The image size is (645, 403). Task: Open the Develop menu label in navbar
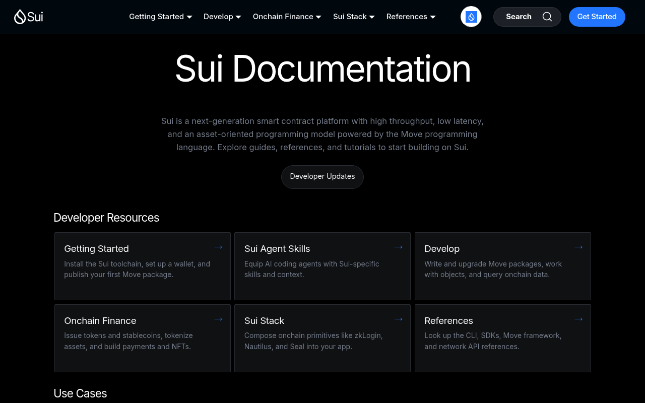point(218,17)
